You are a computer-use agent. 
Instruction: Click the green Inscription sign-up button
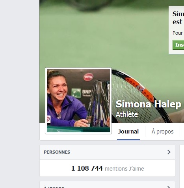tap(178, 45)
